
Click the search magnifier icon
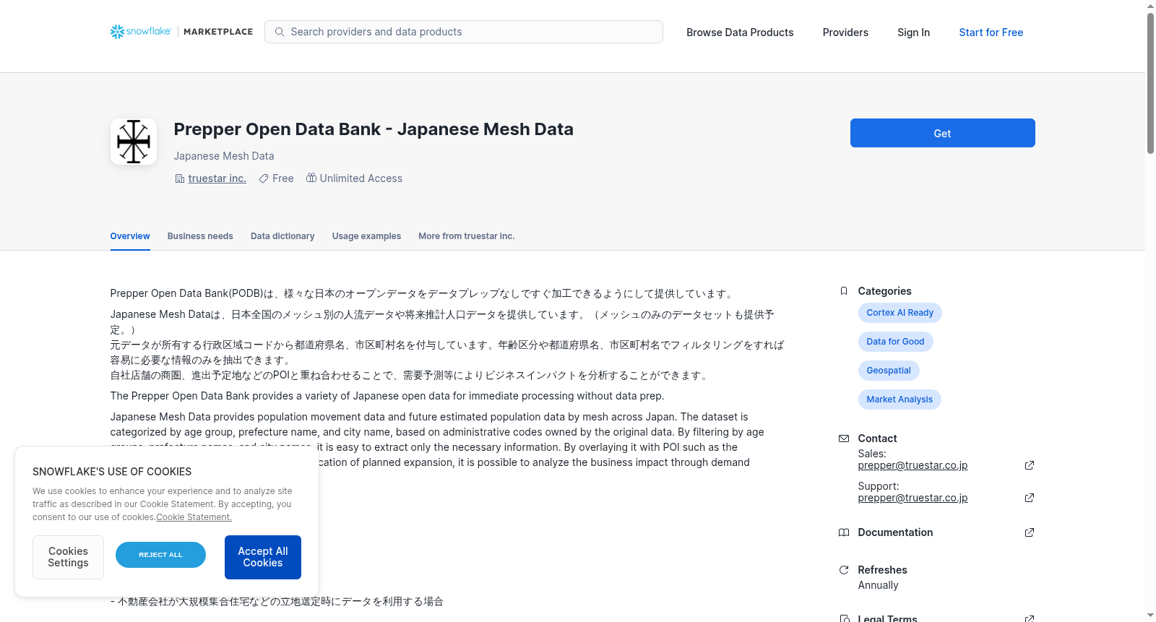pos(280,32)
